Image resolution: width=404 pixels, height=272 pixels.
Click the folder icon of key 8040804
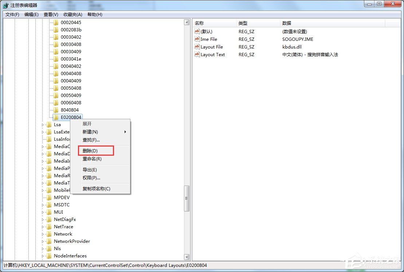[55, 110]
